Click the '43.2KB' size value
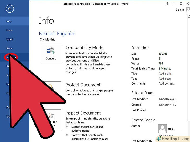The image size is (190, 142). click(x=163, y=54)
